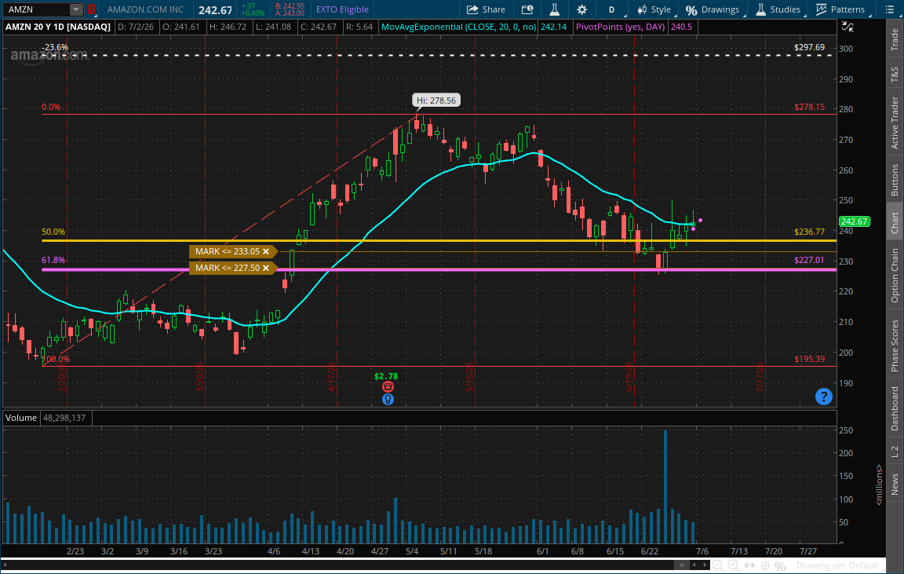Viewport: 904px width, 574px height.
Task: Open the Patterns dropdown menu
Action: pos(840,9)
